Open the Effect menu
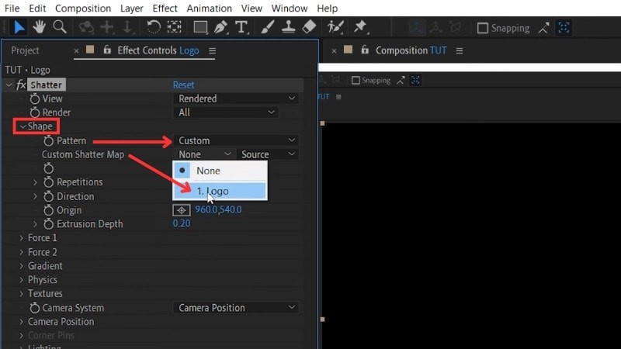The image size is (621, 349). [165, 9]
